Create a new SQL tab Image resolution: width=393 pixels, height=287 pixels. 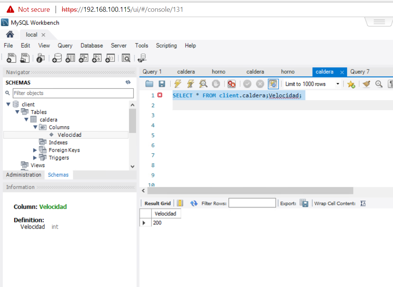pyautogui.click(x=11, y=58)
